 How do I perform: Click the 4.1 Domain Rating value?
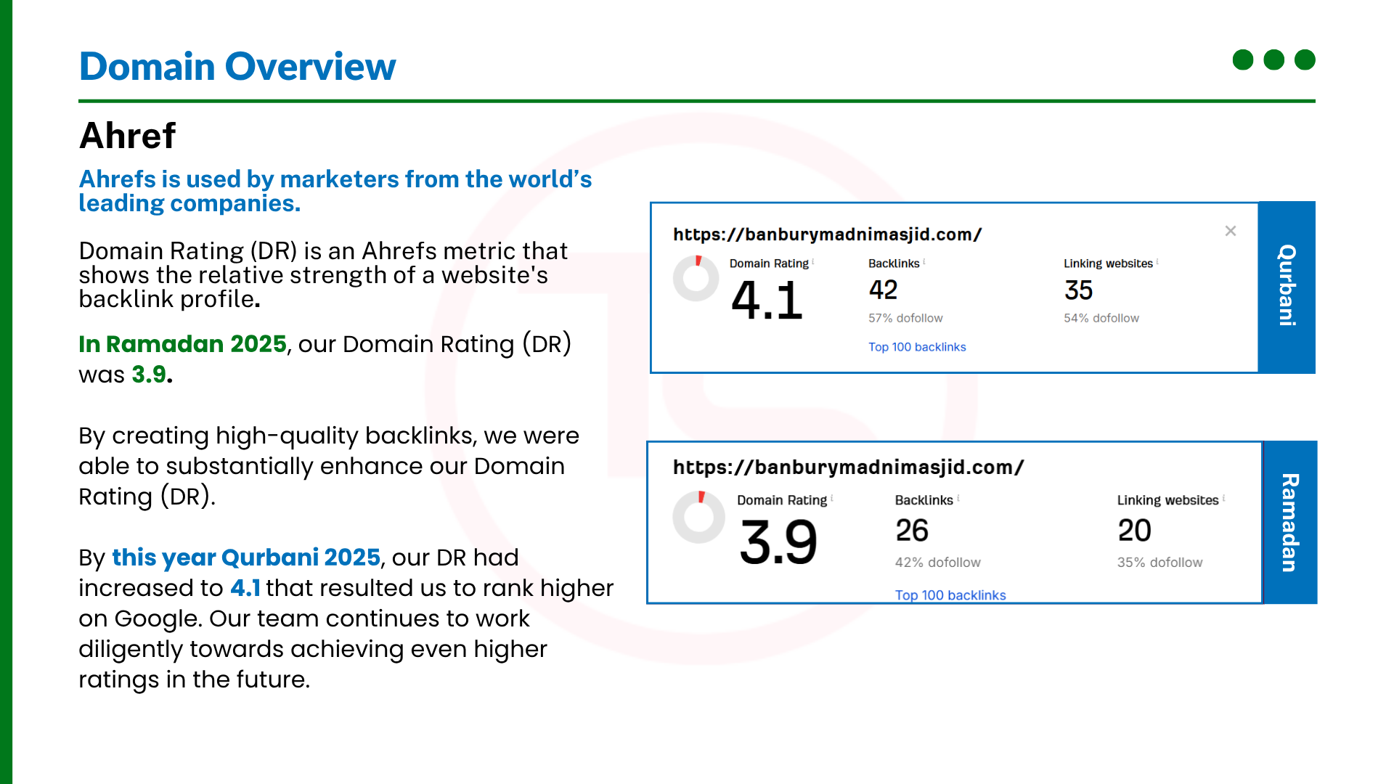[x=767, y=301]
